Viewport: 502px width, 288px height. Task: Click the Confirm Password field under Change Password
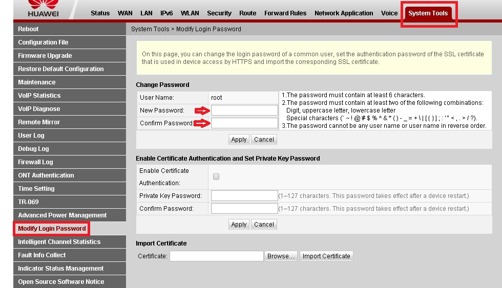pyautogui.click(x=244, y=123)
